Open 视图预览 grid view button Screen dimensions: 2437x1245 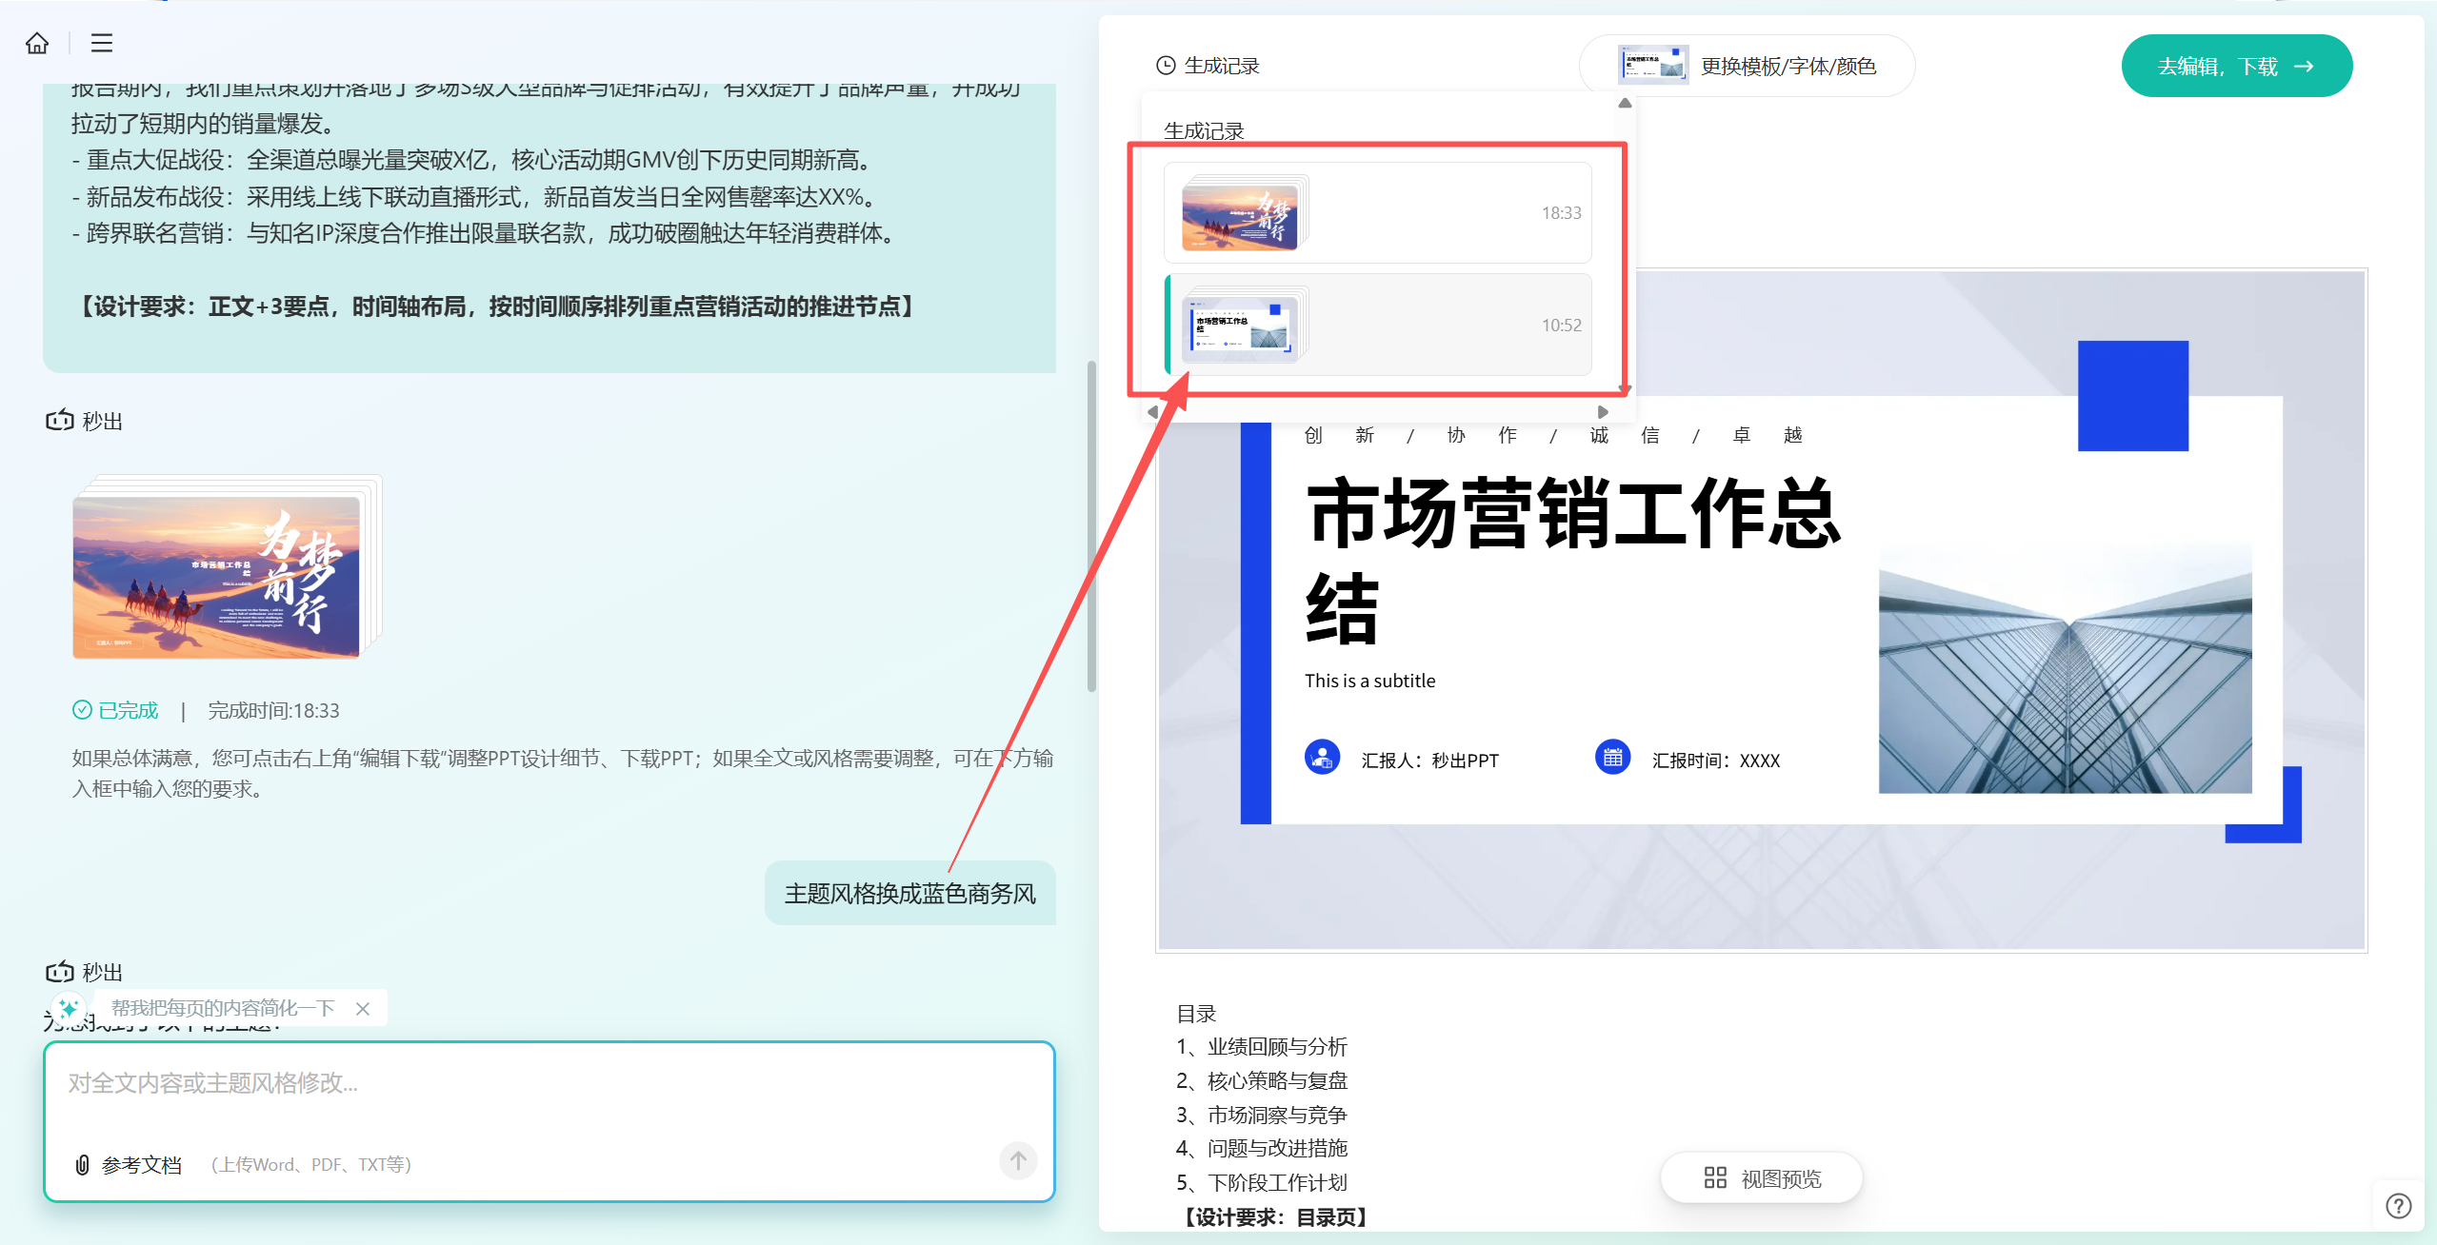click(1762, 1178)
